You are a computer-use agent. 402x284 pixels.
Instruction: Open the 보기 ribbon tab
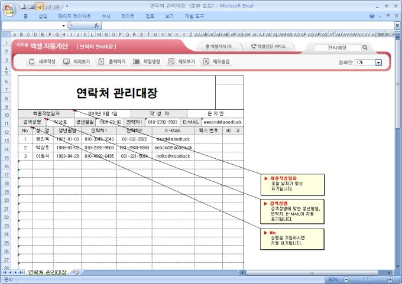tap(169, 16)
